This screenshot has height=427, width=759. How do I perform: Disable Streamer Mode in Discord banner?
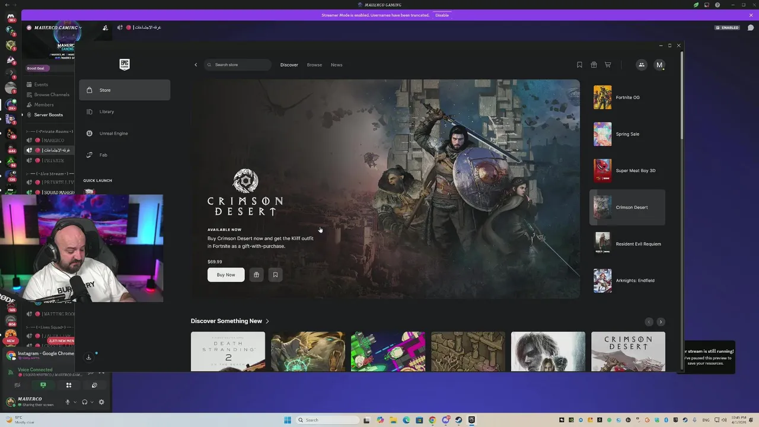442,15
